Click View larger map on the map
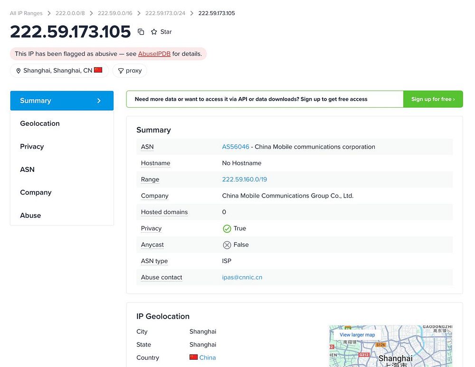 (357, 335)
